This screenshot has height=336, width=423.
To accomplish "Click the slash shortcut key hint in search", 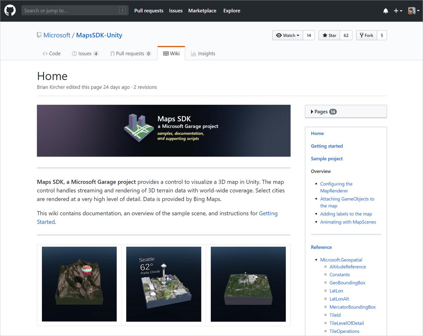I will coord(123,11).
